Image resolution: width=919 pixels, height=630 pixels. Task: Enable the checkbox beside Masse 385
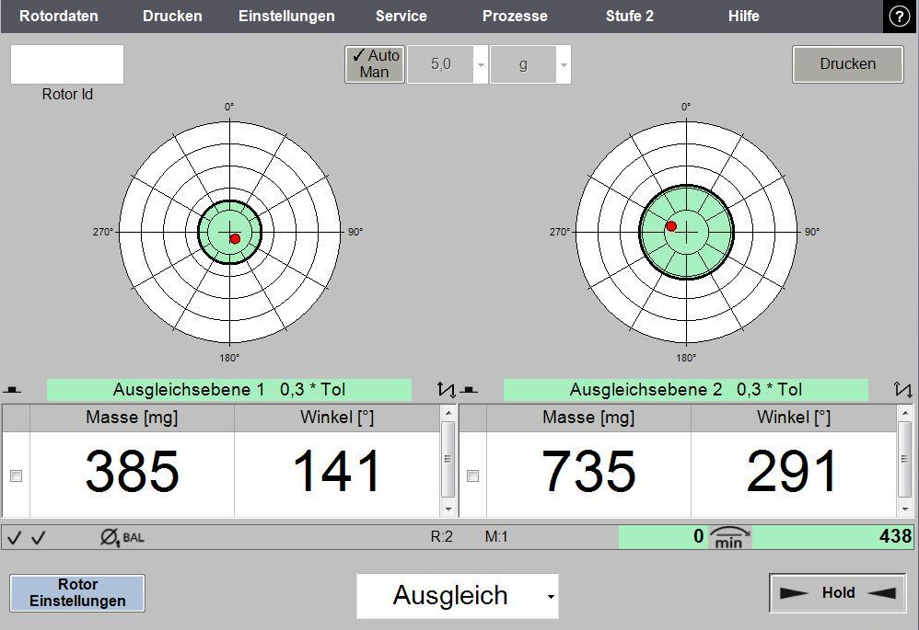click(14, 475)
